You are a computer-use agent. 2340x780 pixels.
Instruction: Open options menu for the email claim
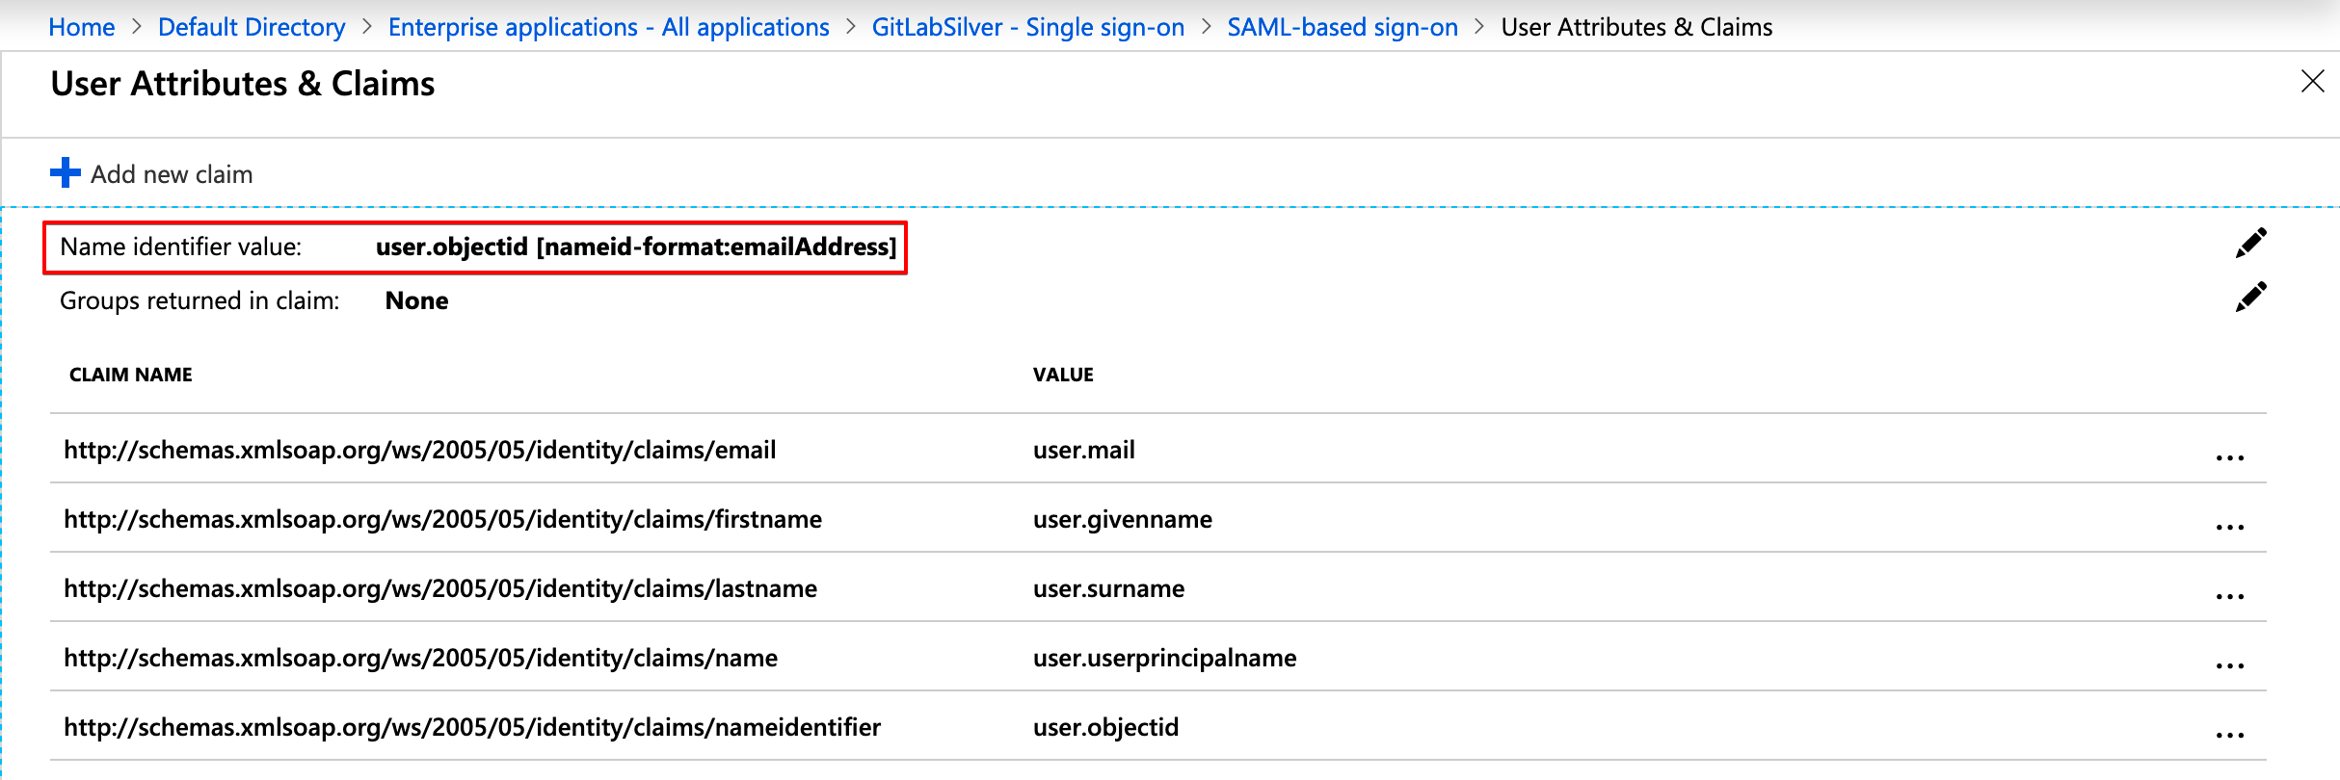(x=2229, y=457)
